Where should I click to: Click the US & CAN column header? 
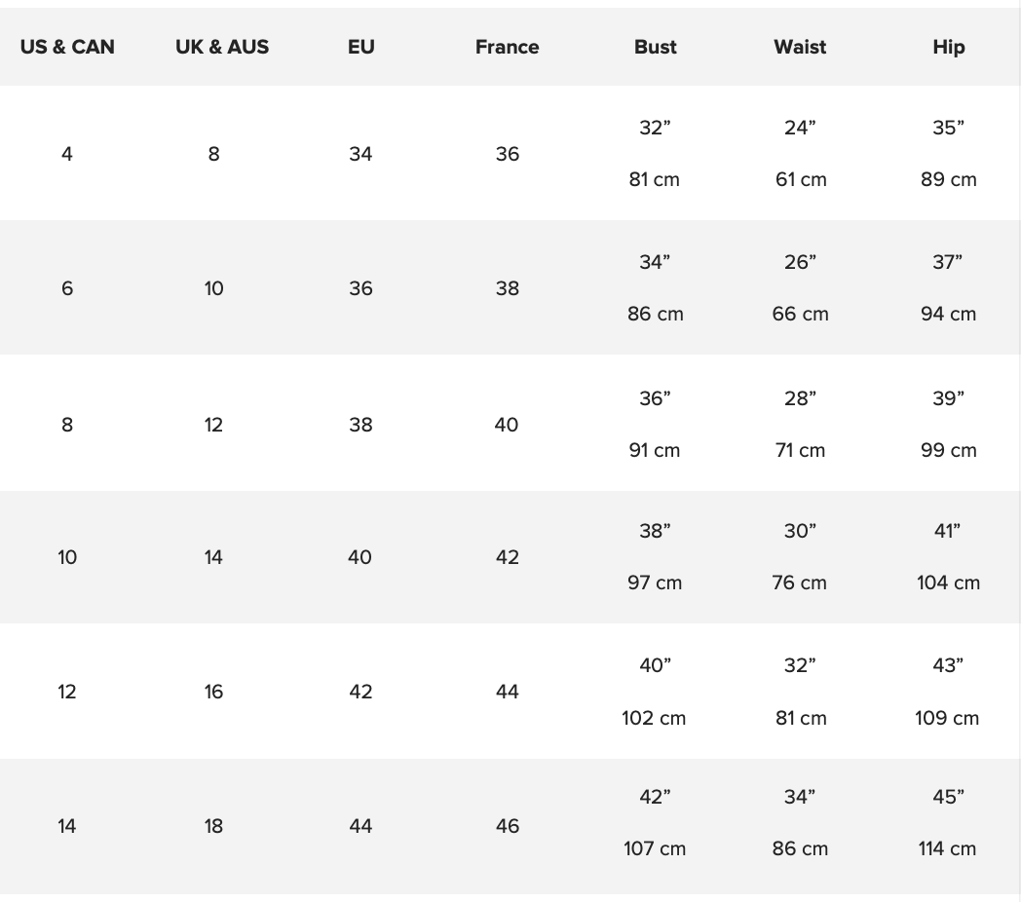coord(67,47)
